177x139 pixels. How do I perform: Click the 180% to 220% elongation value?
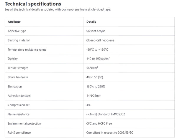click(96, 87)
